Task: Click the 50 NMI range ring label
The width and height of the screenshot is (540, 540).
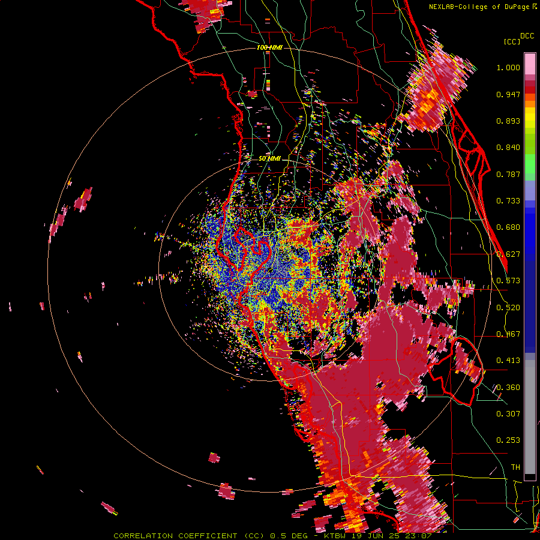Action: click(269, 159)
